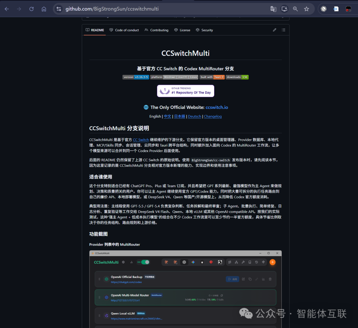358x328 pixels.
Task: Open the zoom magnifier icon in address bar
Action: (x=295, y=9)
